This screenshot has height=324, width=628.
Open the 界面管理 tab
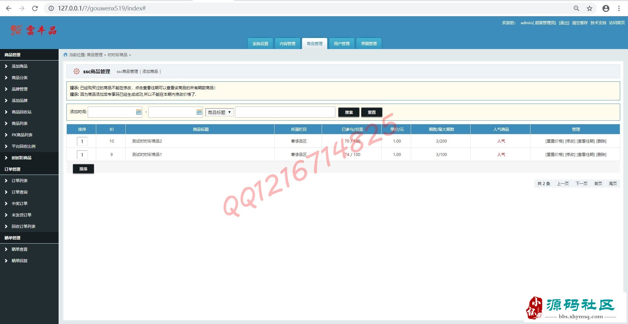point(369,43)
